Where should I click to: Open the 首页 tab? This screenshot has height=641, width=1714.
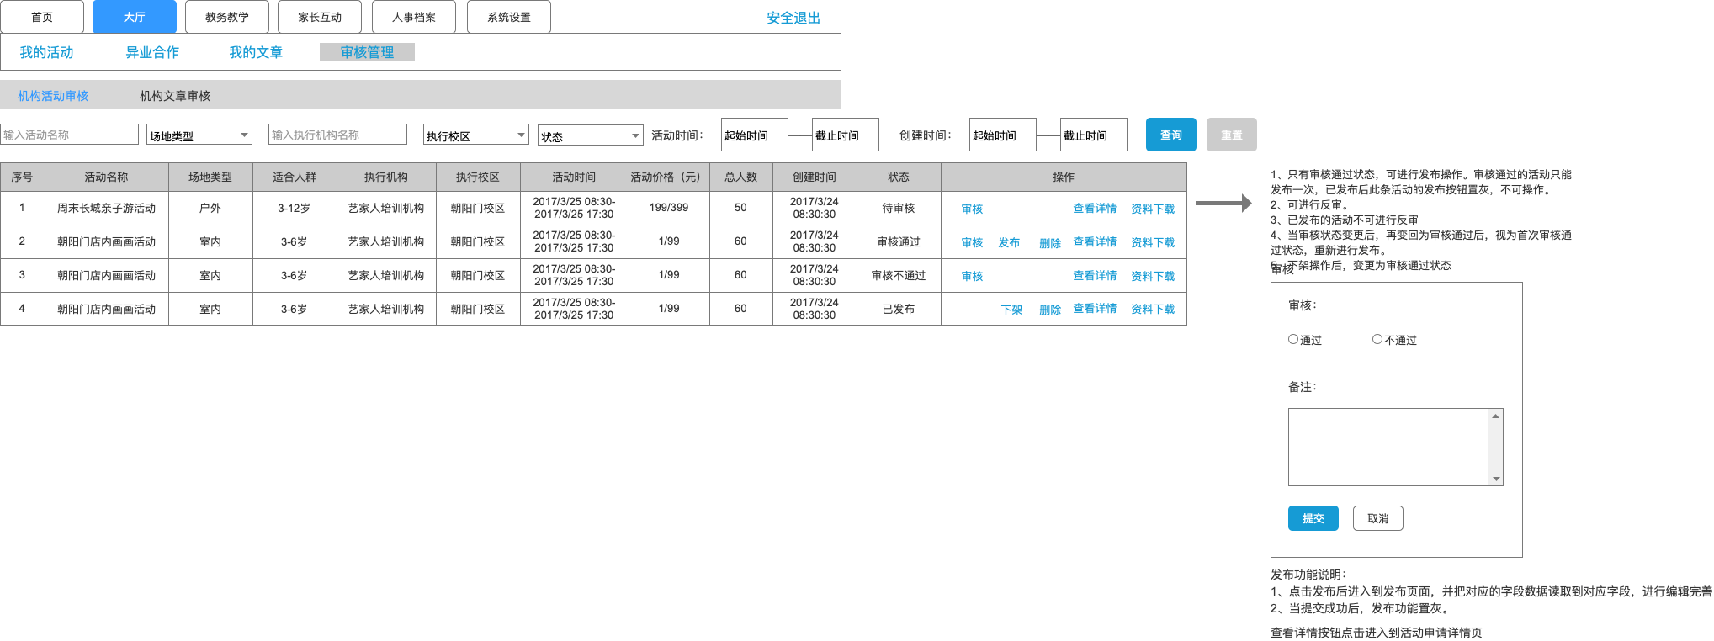click(x=42, y=17)
